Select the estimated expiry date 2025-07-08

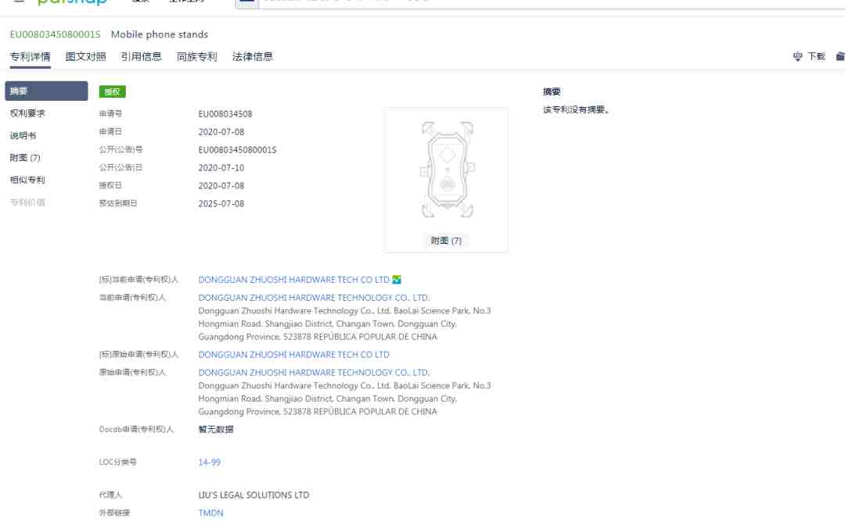pyautogui.click(x=221, y=204)
